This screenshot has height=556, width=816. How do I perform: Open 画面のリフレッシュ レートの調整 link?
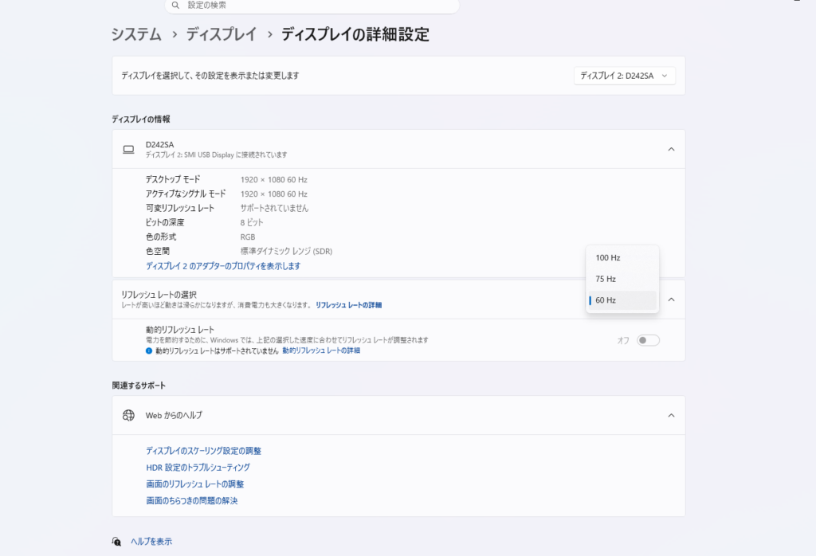(194, 484)
